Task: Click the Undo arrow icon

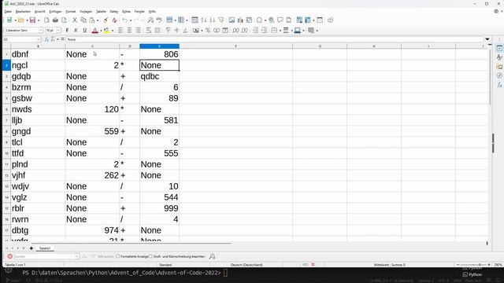Action: click(124, 20)
